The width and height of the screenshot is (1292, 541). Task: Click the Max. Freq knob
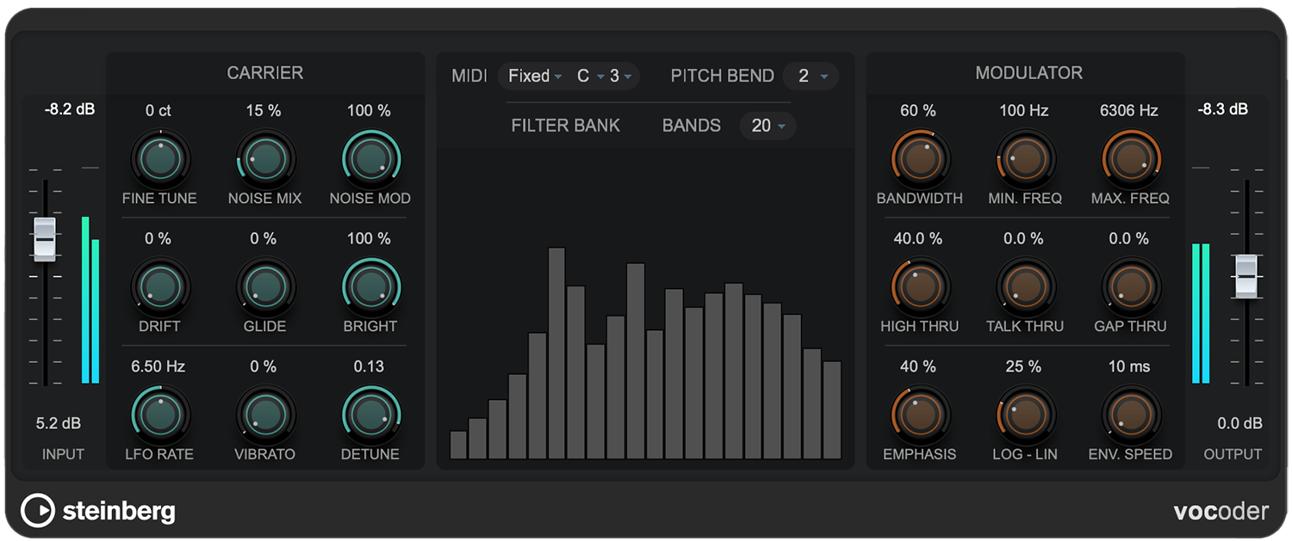tap(1130, 158)
